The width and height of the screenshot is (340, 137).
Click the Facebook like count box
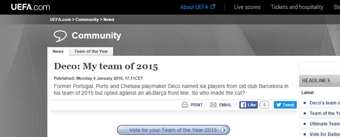[x=264, y=105]
